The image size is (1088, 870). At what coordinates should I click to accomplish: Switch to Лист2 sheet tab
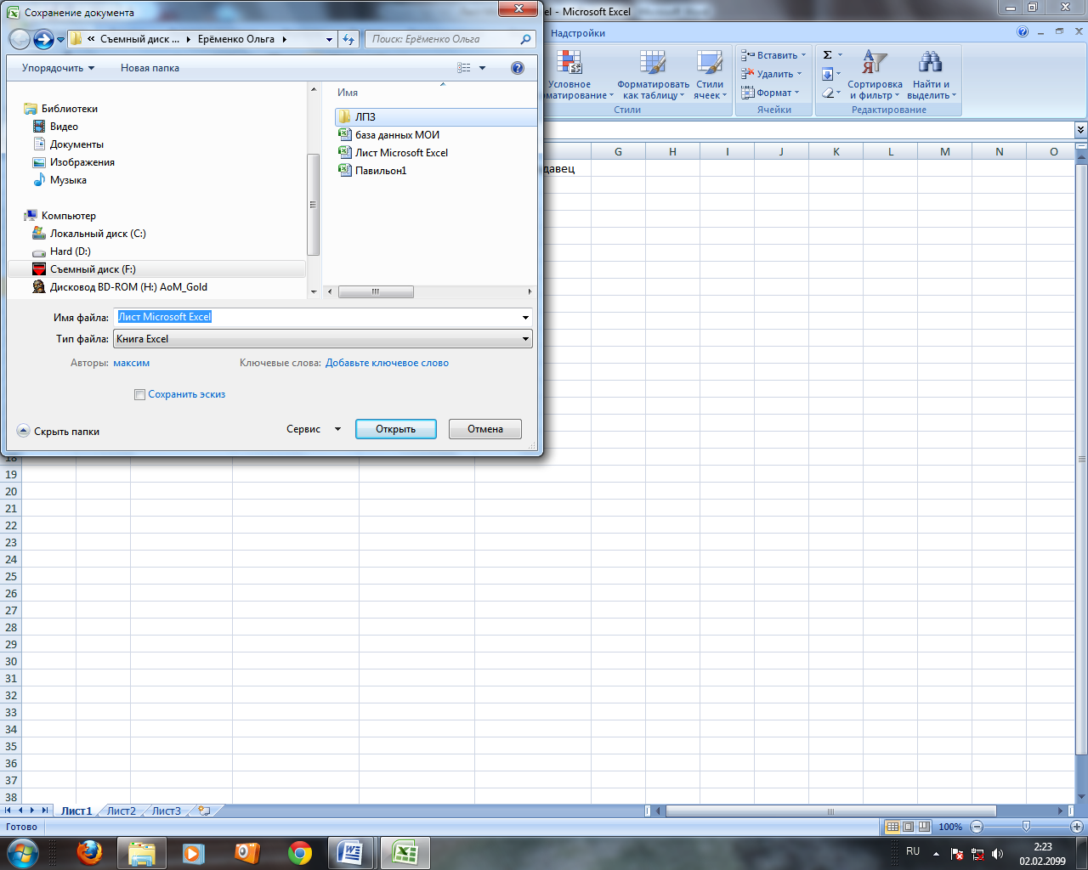pyautogui.click(x=121, y=811)
